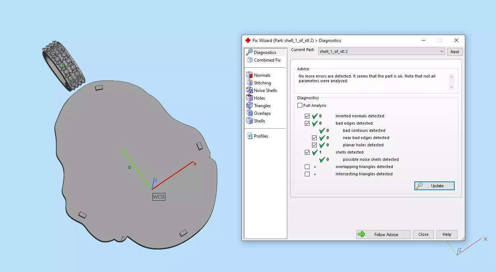Image resolution: width=496 pixels, height=272 pixels.
Task: Click the "possible noise shells detected" label
Action: click(370, 159)
